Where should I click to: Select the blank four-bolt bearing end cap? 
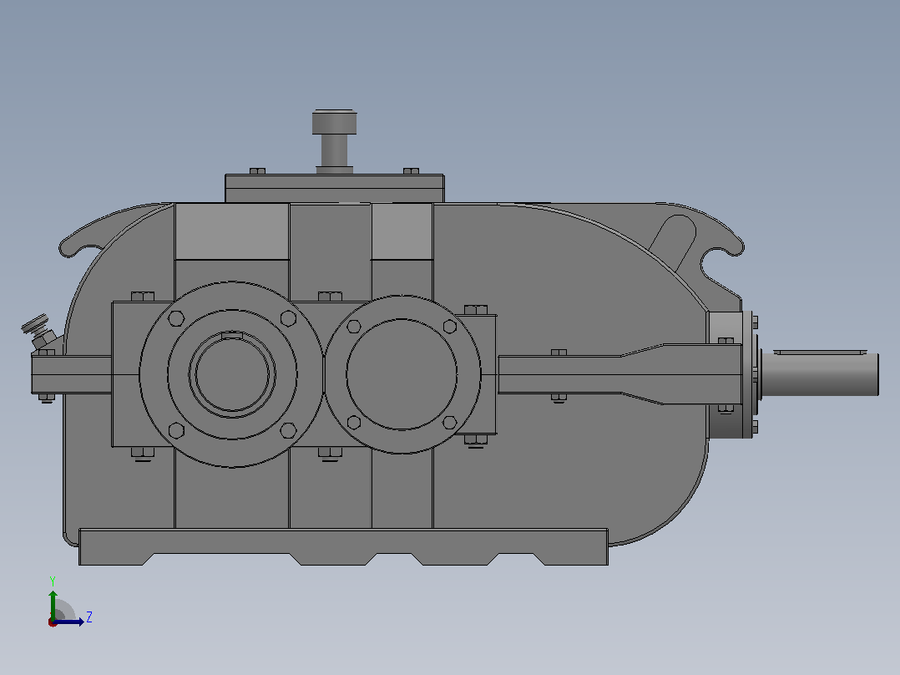402,374
